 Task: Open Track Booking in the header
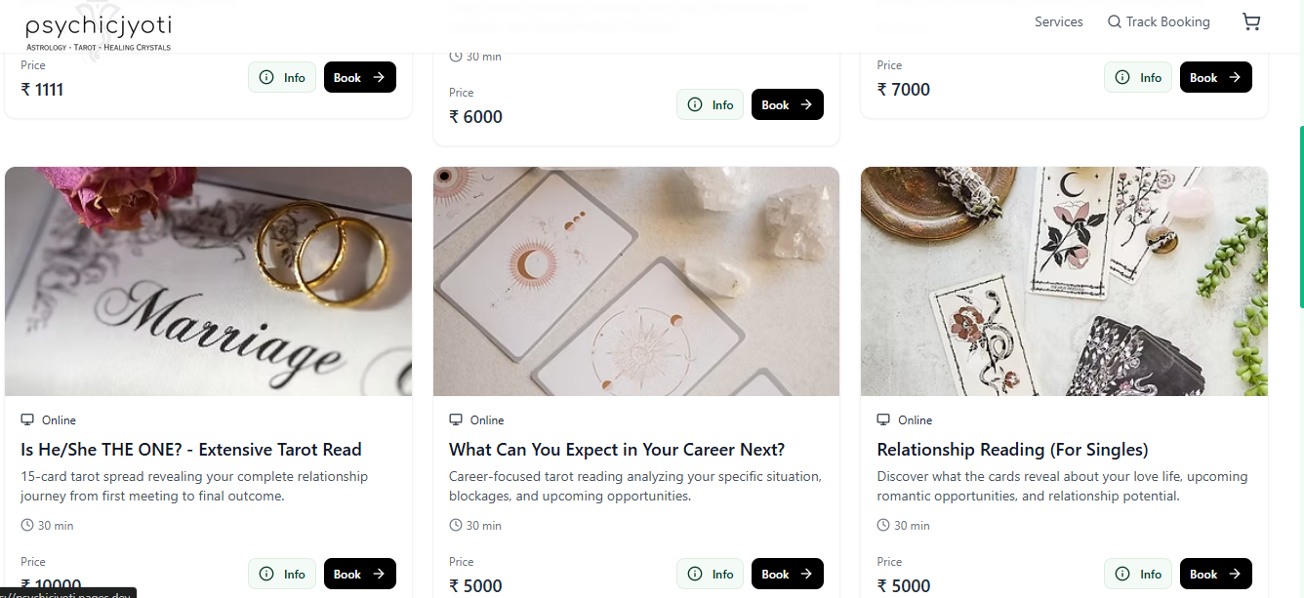[x=1167, y=22]
